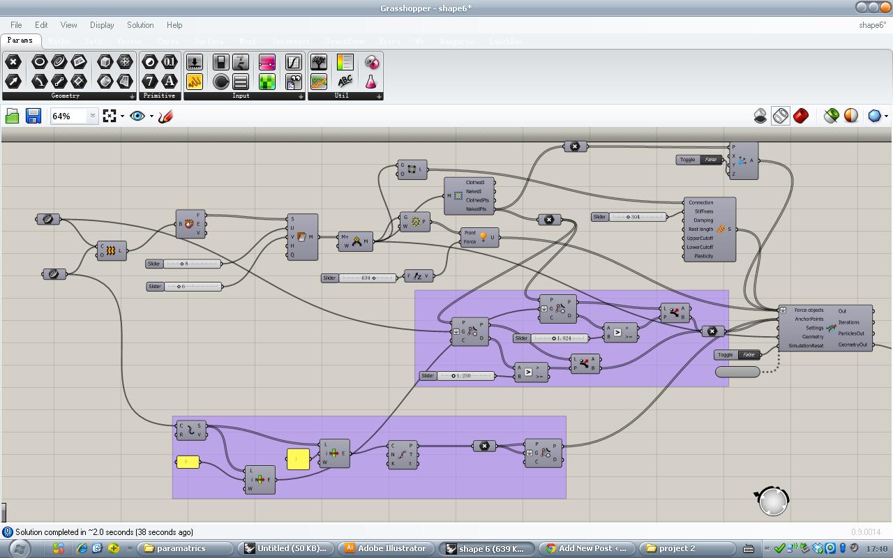The width and height of the screenshot is (893, 558).
Task: Open the 64% zoom level dropdown
Action: point(92,116)
